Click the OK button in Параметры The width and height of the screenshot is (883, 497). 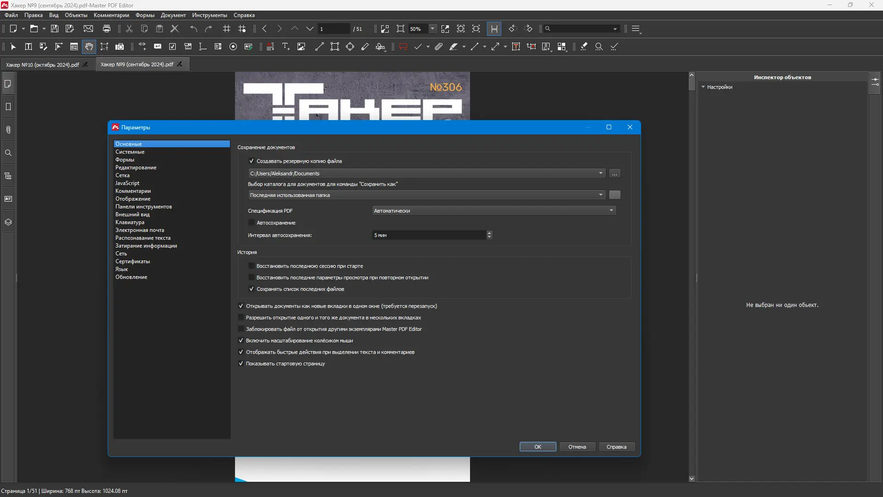point(538,447)
